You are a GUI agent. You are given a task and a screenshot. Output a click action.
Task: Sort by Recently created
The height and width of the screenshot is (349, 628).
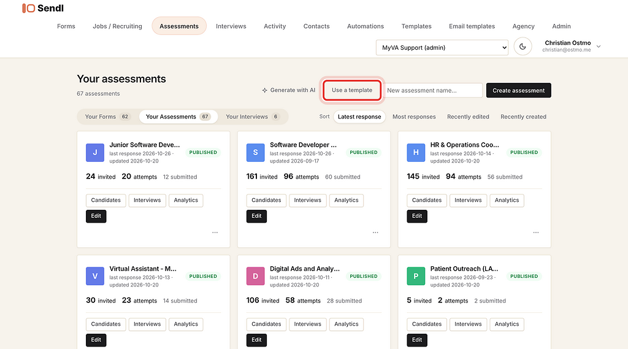[524, 117]
